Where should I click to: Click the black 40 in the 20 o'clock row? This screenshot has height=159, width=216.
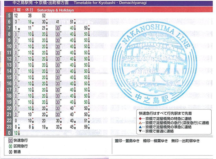[72, 108]
